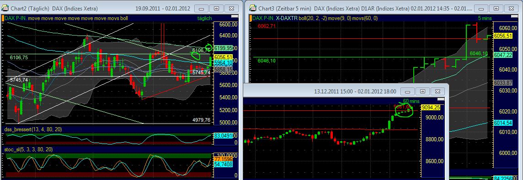Click the dss_bressert(13, 4, 80, 20) indicator title
Image resolution: width=523 pixels, height=180 pixels.
pyautogui.click(x=33, y=129)
